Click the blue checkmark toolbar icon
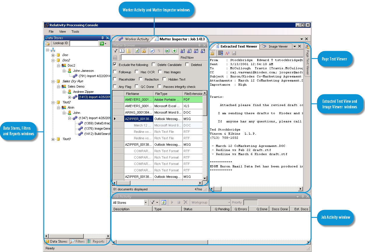The image size is (365, 252). [x=152, y=51]
